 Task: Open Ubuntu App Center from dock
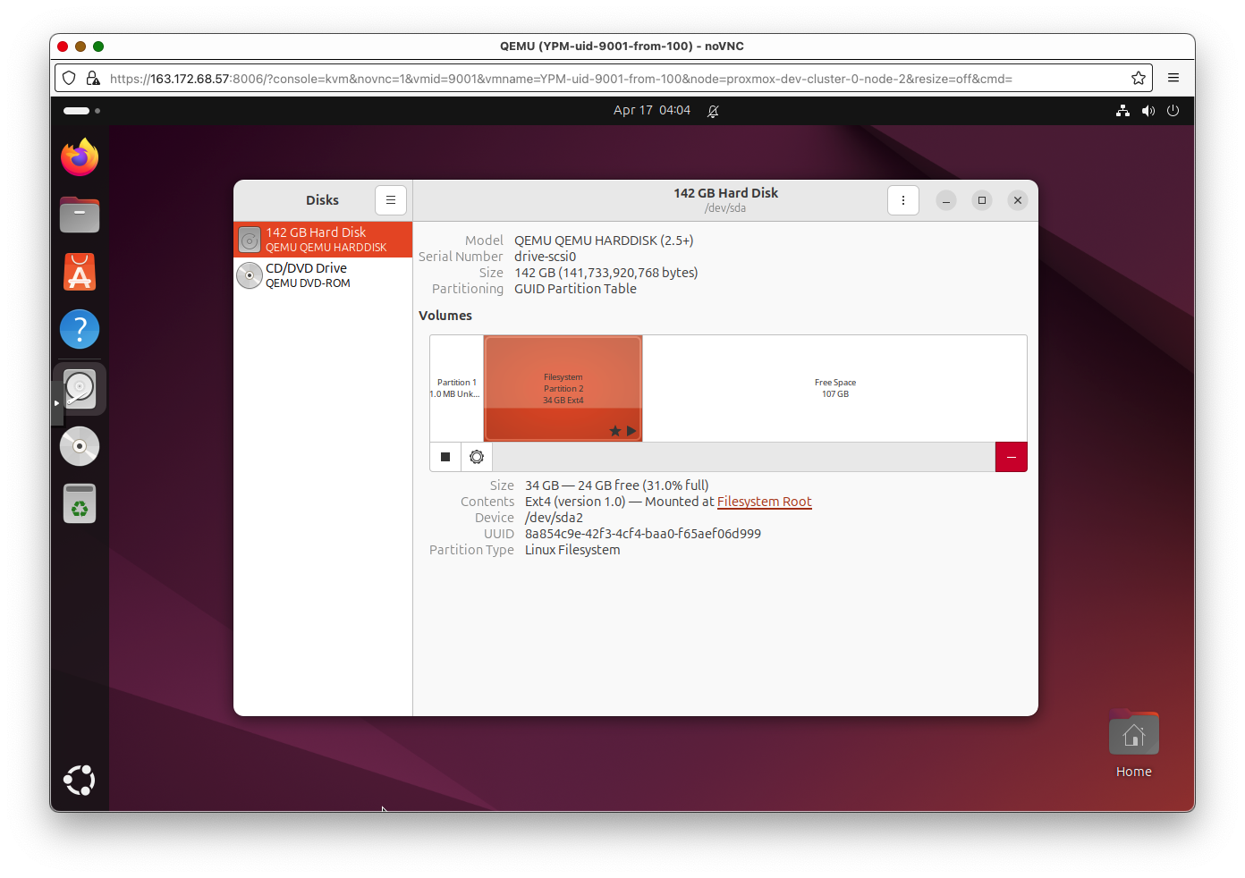80,273
